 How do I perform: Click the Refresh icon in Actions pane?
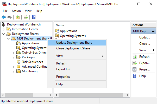click(x=135, y=57)
